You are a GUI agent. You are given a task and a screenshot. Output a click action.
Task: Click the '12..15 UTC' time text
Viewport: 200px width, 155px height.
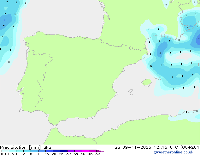click(166, 147)
